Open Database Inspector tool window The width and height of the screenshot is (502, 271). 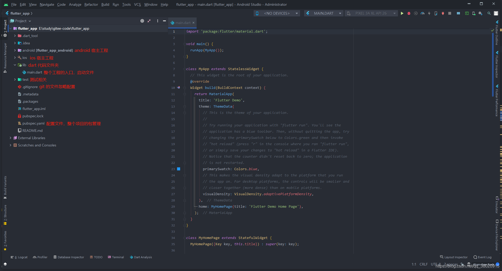[69, 257]
